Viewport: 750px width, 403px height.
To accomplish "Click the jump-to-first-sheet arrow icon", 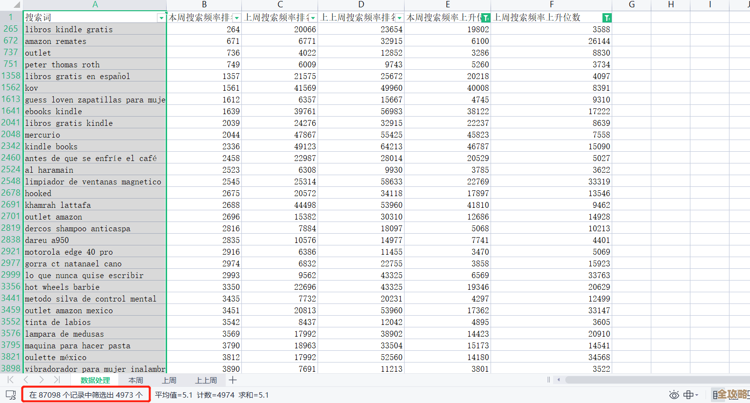I will 10,380.
